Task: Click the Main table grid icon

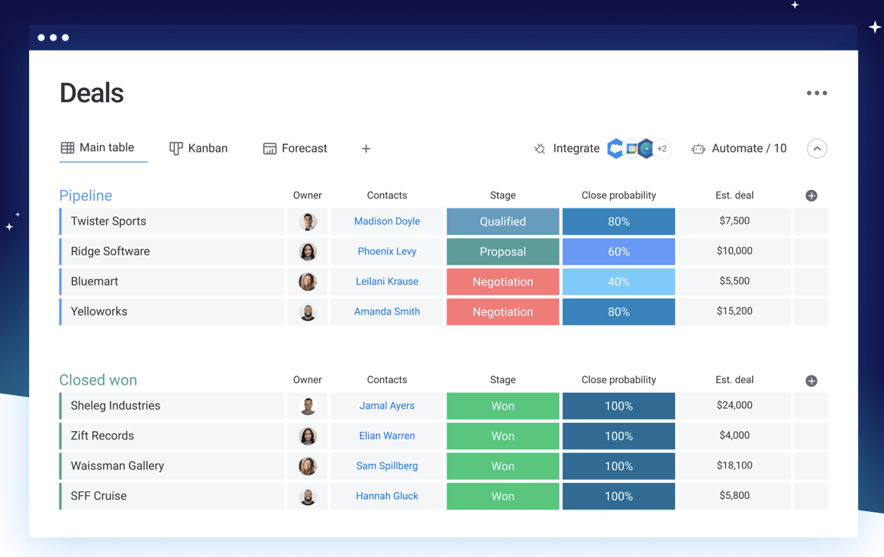Action: (68, 148)
